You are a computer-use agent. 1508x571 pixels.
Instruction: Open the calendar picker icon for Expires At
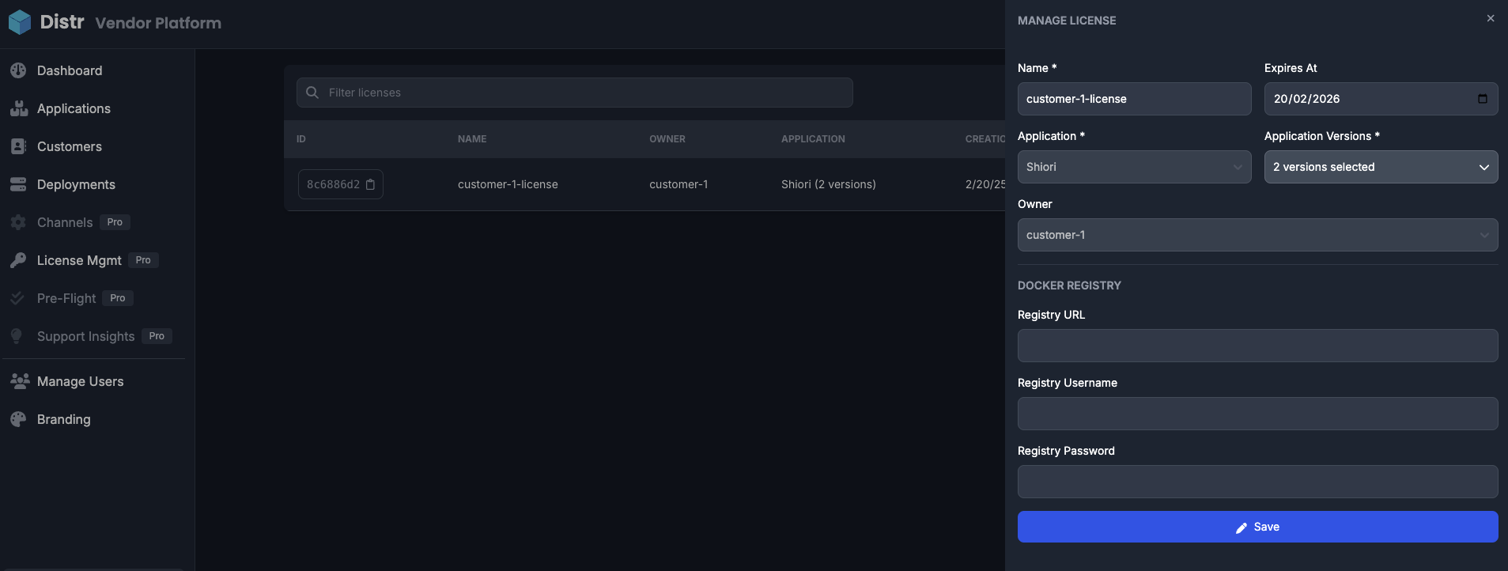pyautogui.click(x=1483, y=99)
